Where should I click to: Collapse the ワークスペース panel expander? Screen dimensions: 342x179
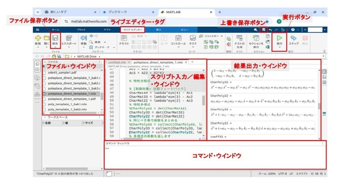click(x=44, y=117)
